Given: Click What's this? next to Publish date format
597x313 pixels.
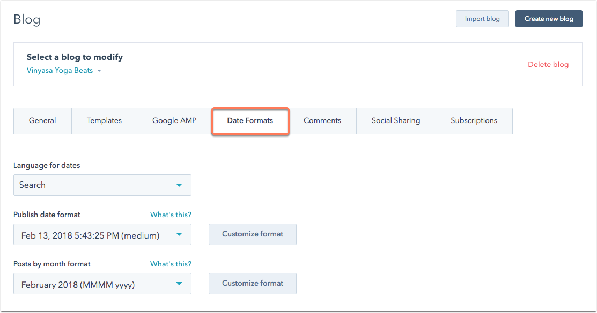Looking at the screenshot, I should point(171,215).
